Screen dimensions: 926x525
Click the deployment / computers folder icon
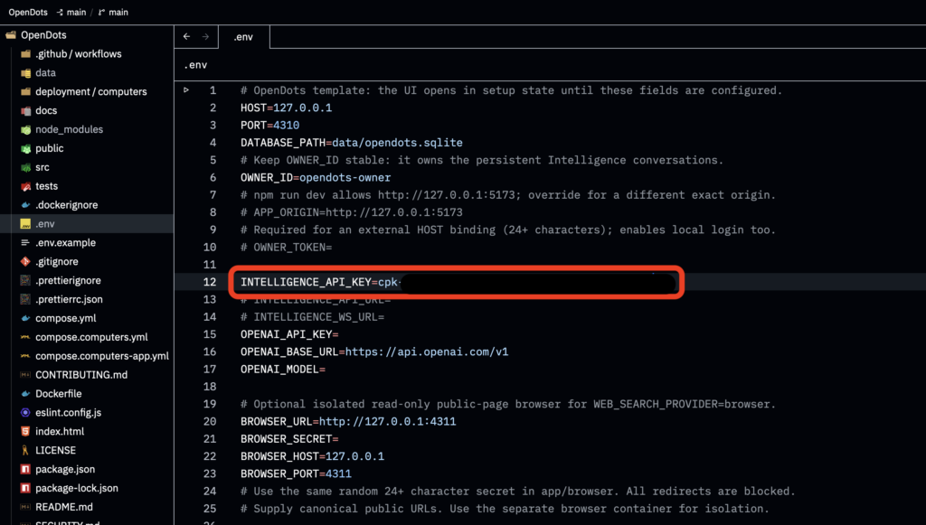25,91
